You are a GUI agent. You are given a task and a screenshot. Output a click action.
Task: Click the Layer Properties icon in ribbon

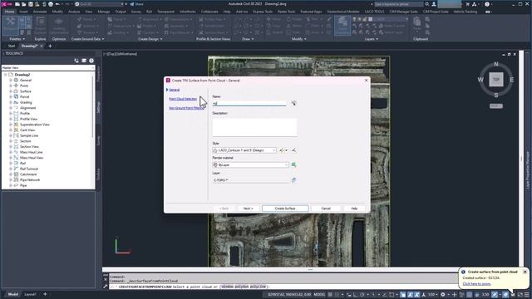click(x=342, y=26)
